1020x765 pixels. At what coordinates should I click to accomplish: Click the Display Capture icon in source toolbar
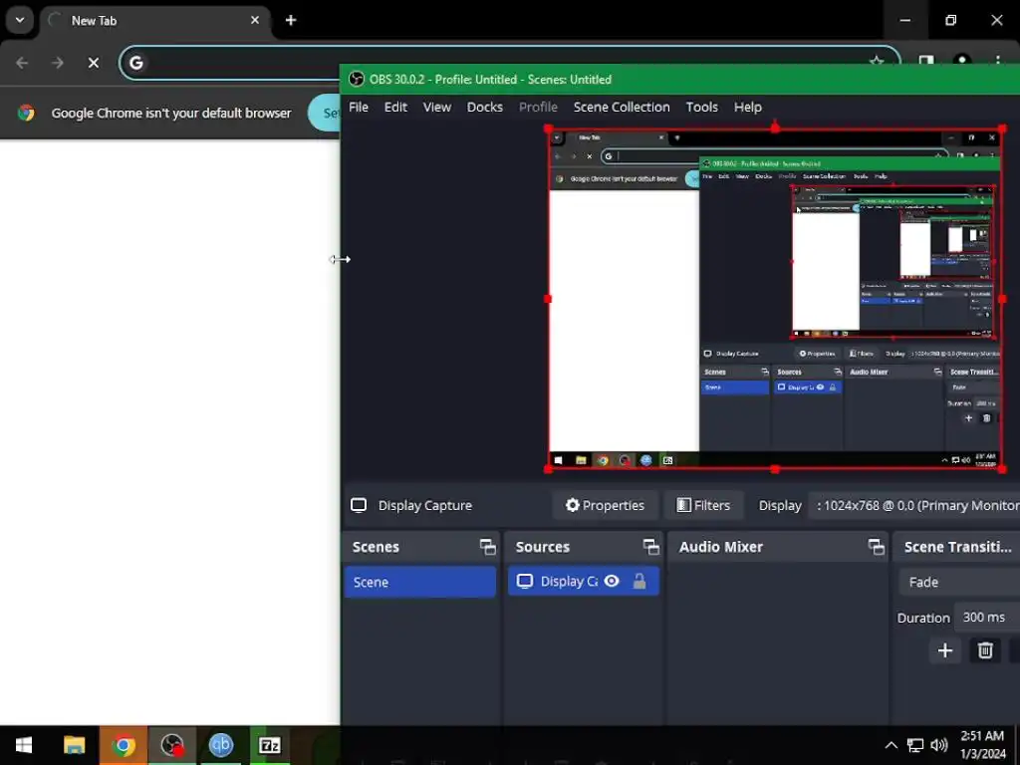pyautogui.click(x=359, y=505)
